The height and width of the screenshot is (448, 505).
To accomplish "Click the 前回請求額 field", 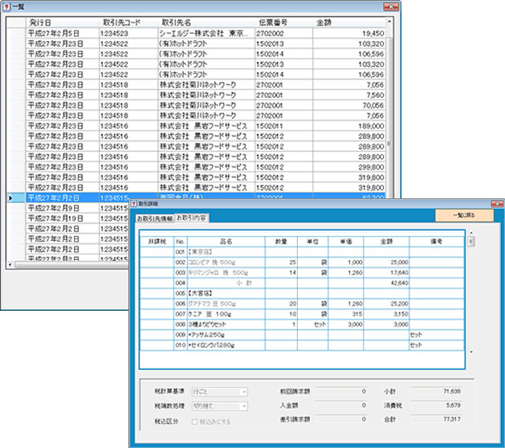I will pyautogui.click(x=341, y=391).
